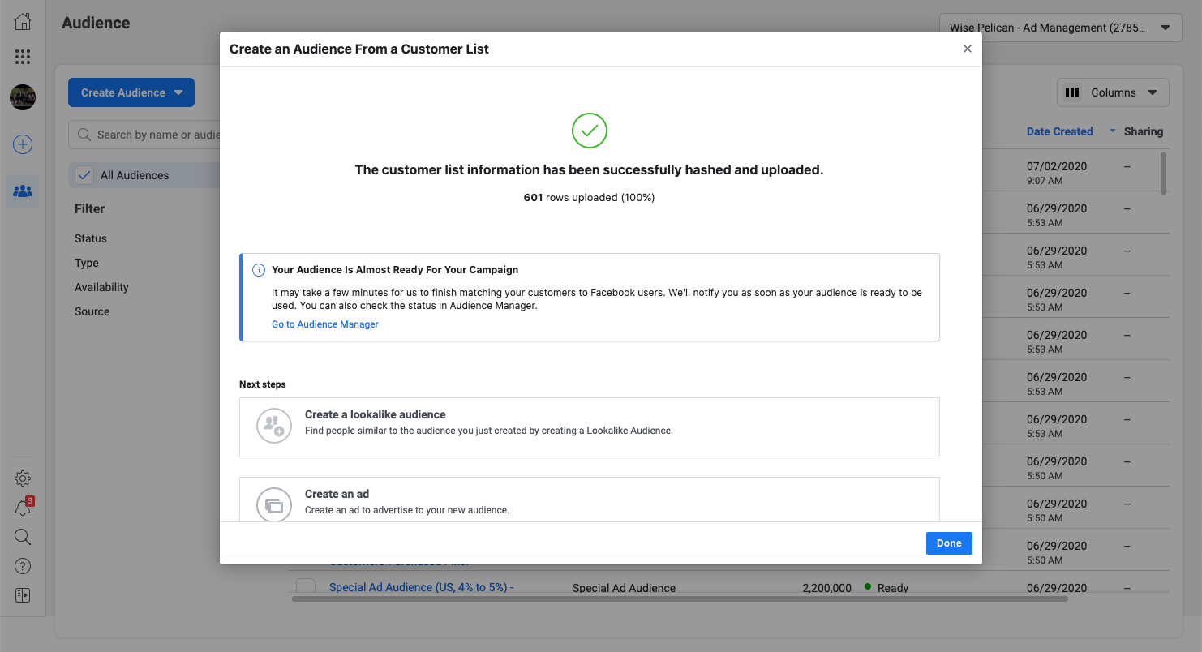
Task: Click the plus create icon in sidebar
Action: coord(23,144)
